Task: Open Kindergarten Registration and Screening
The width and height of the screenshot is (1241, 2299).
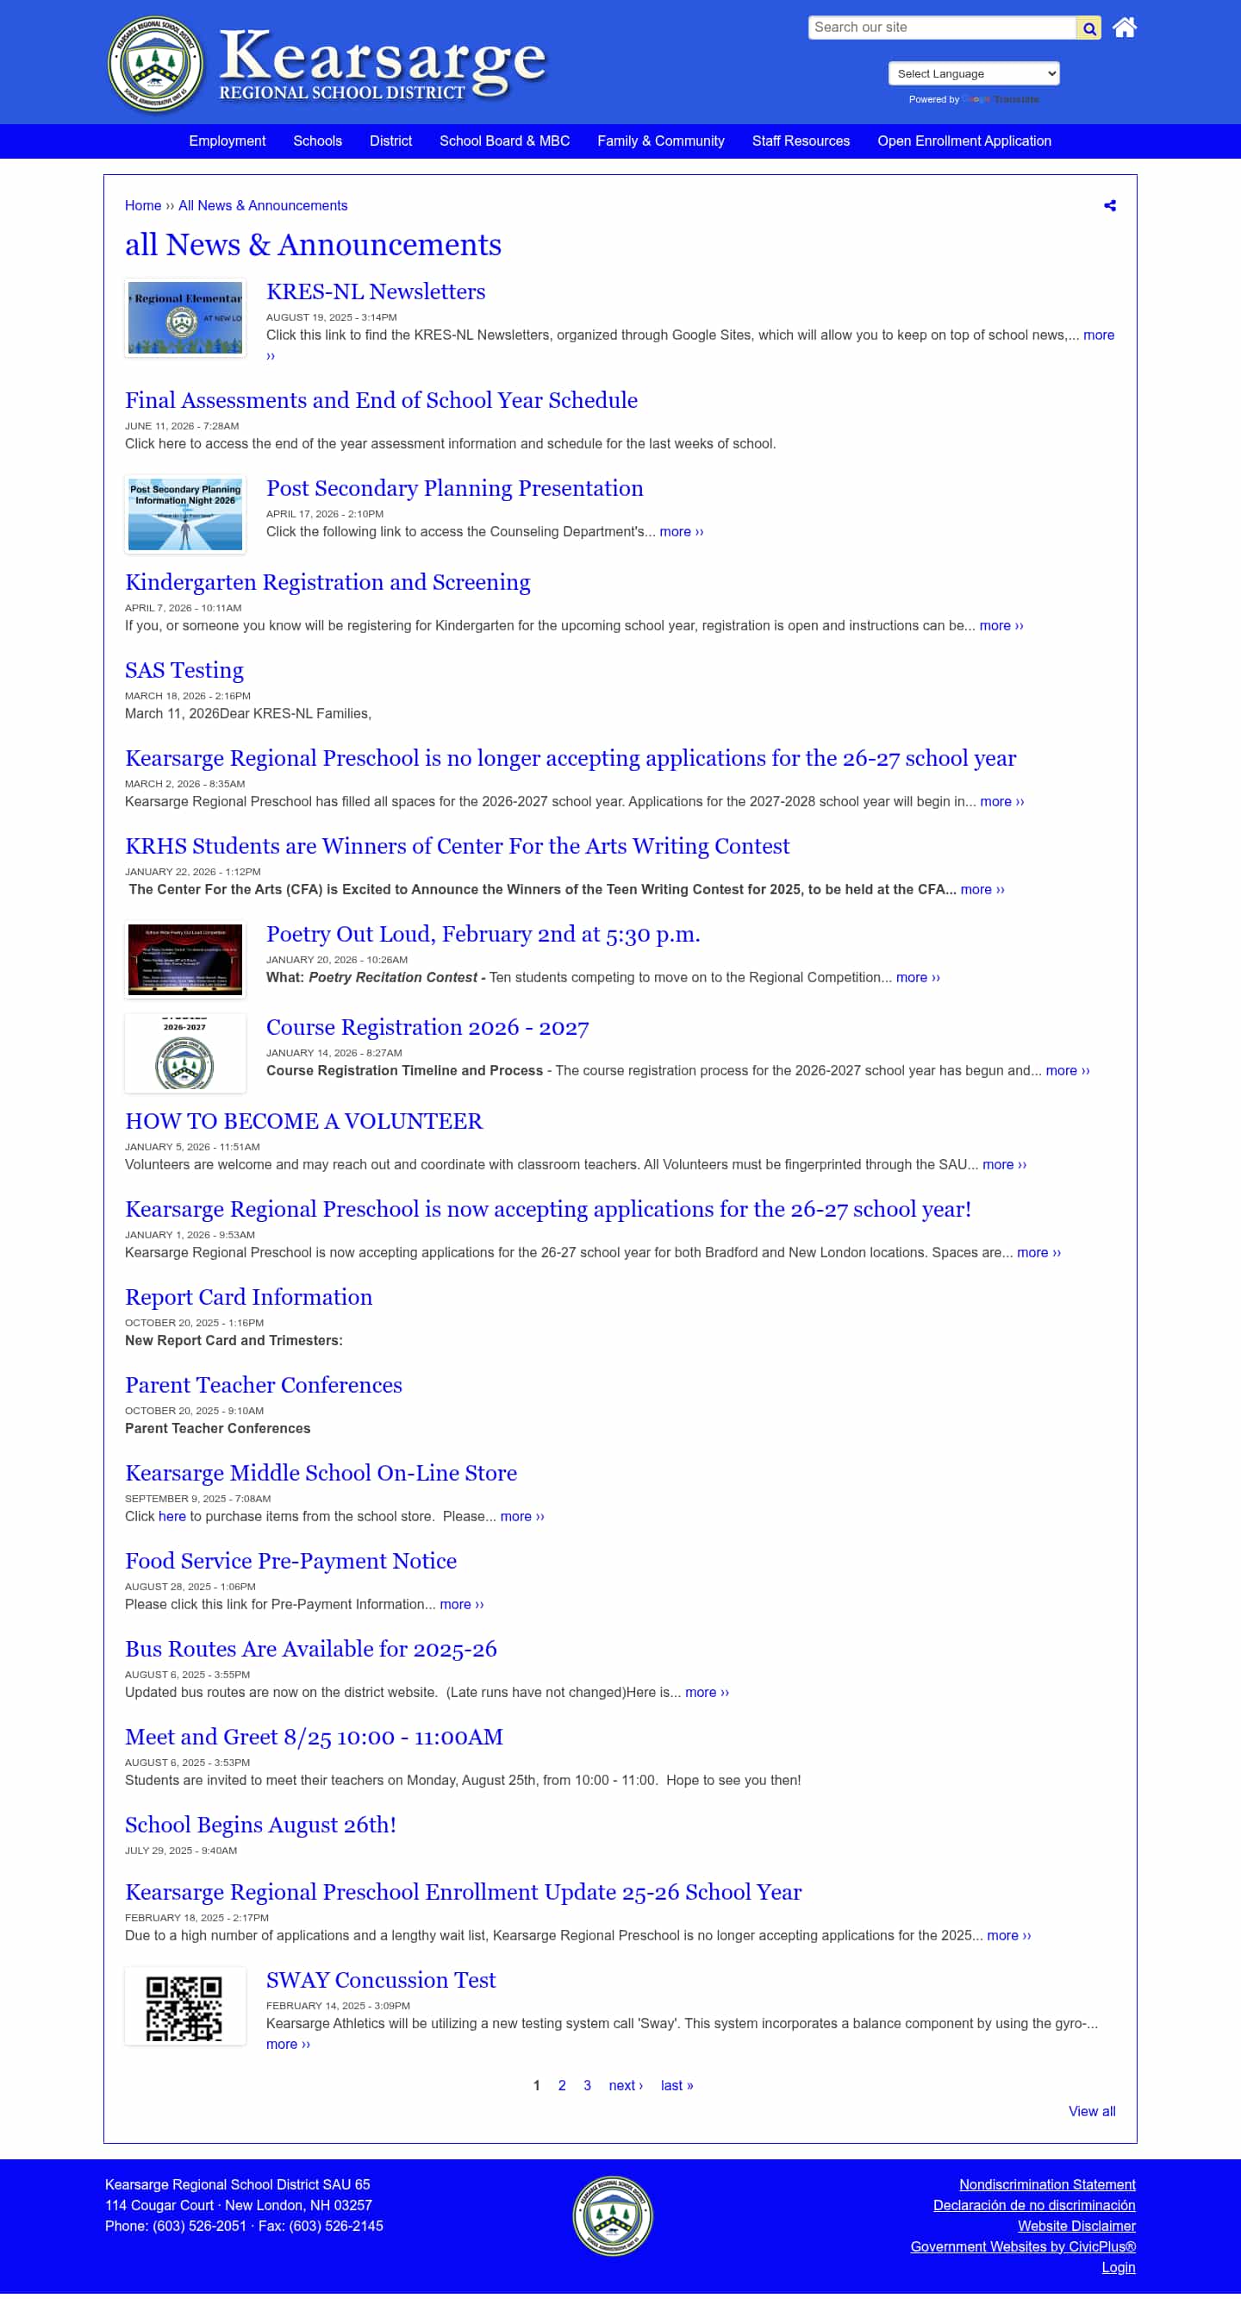Action: click(327, 582)
